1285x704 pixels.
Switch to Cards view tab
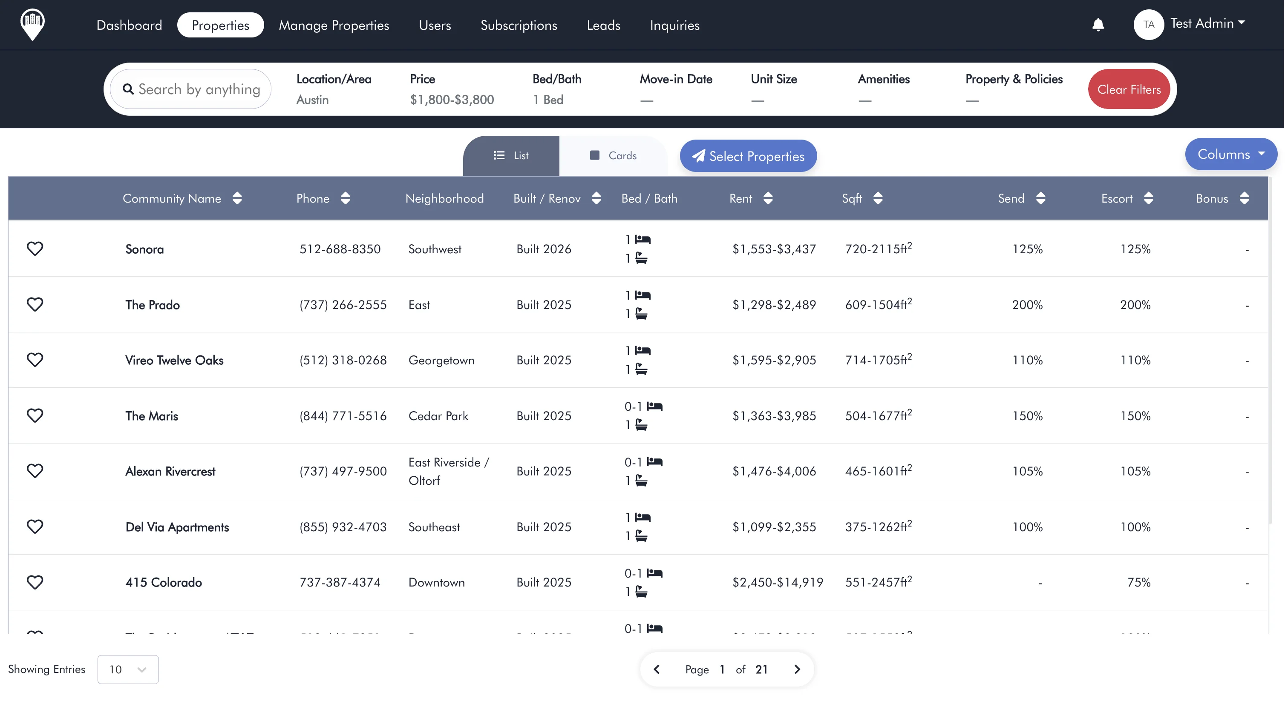tap(613, 155)
